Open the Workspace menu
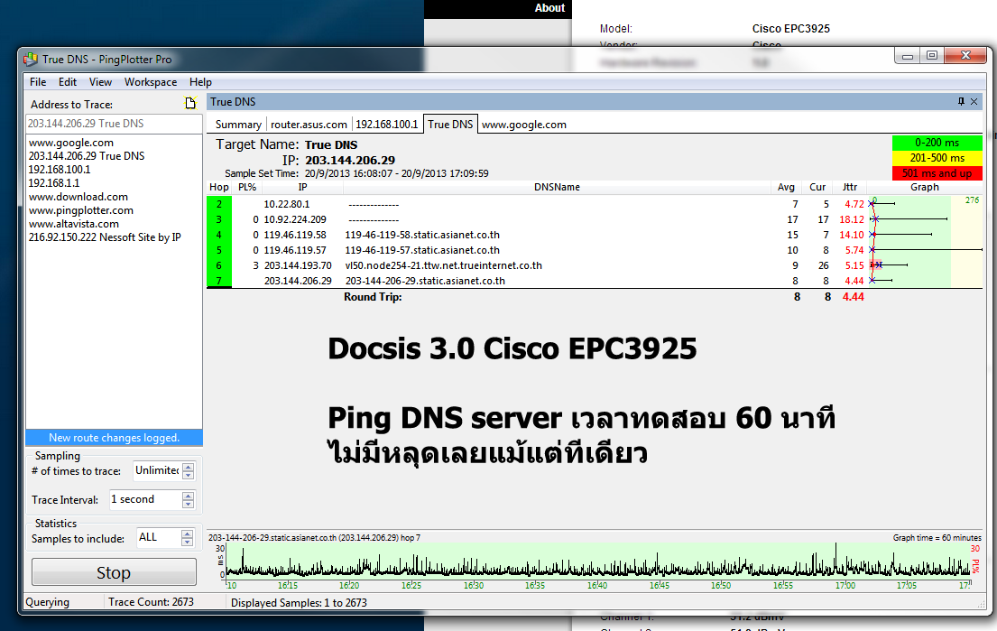The height and width of the screenshot is (631, 997). [x=151, y=82]
